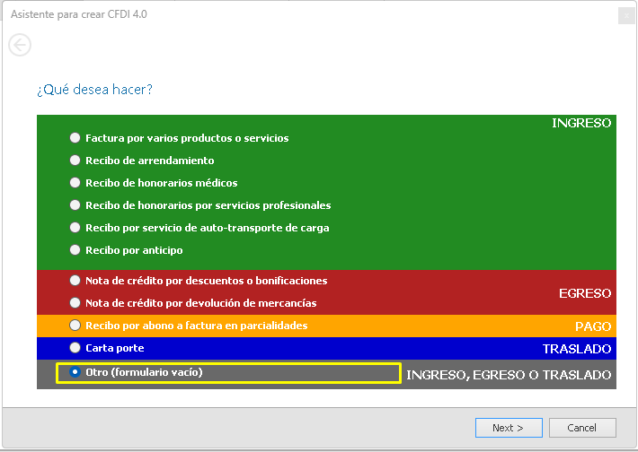Click the TRASLADO label in blue band

point(576,349)
